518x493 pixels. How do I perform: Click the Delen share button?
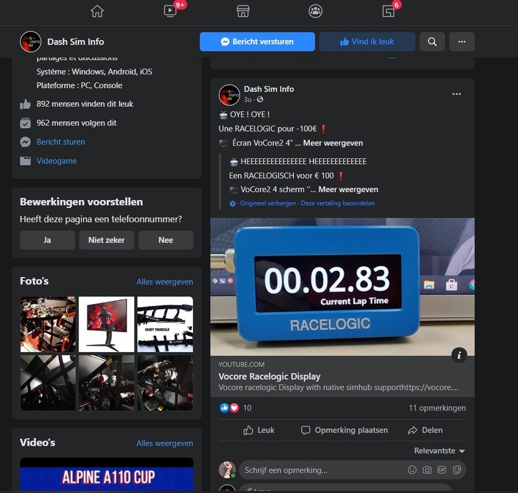pyautogui.click(x=425, y=430)
